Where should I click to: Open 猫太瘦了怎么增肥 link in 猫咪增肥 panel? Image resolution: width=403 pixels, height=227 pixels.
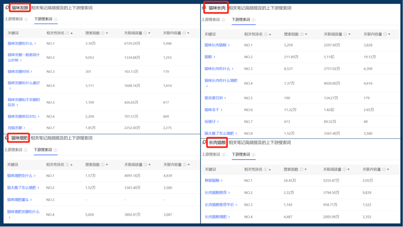tap(24, 188)
